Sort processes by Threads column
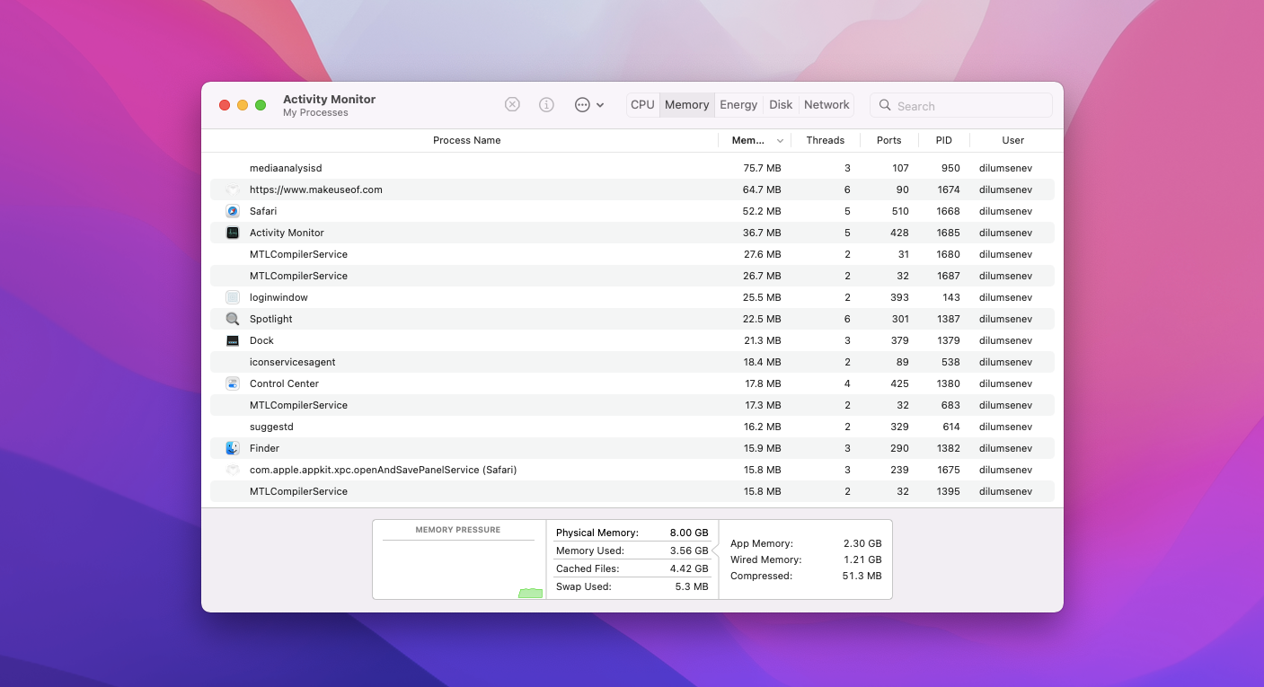 pos(825,140)
